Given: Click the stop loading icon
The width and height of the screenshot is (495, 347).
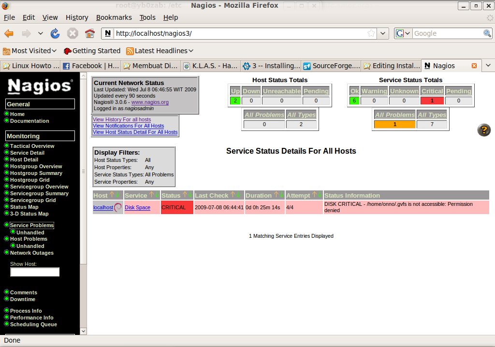Looking at the screenshot, I should 73,33.
